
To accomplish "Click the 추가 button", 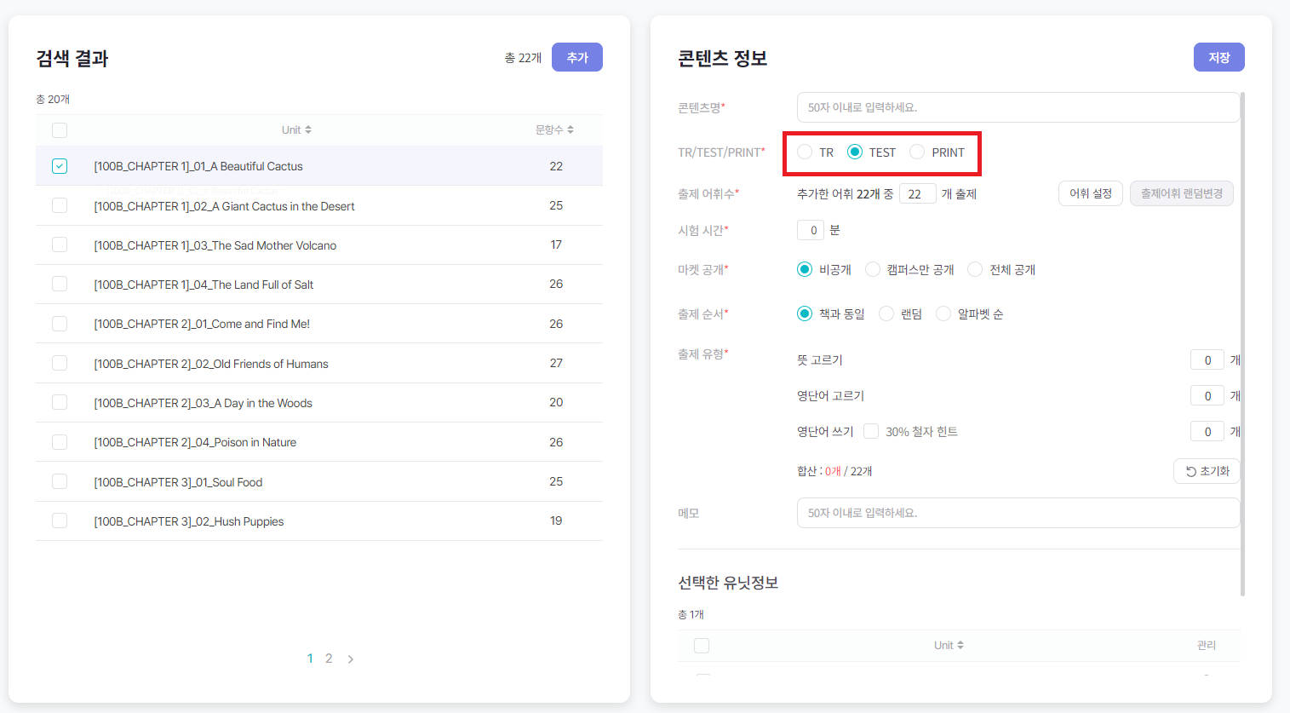I will [x=576, y=57].
